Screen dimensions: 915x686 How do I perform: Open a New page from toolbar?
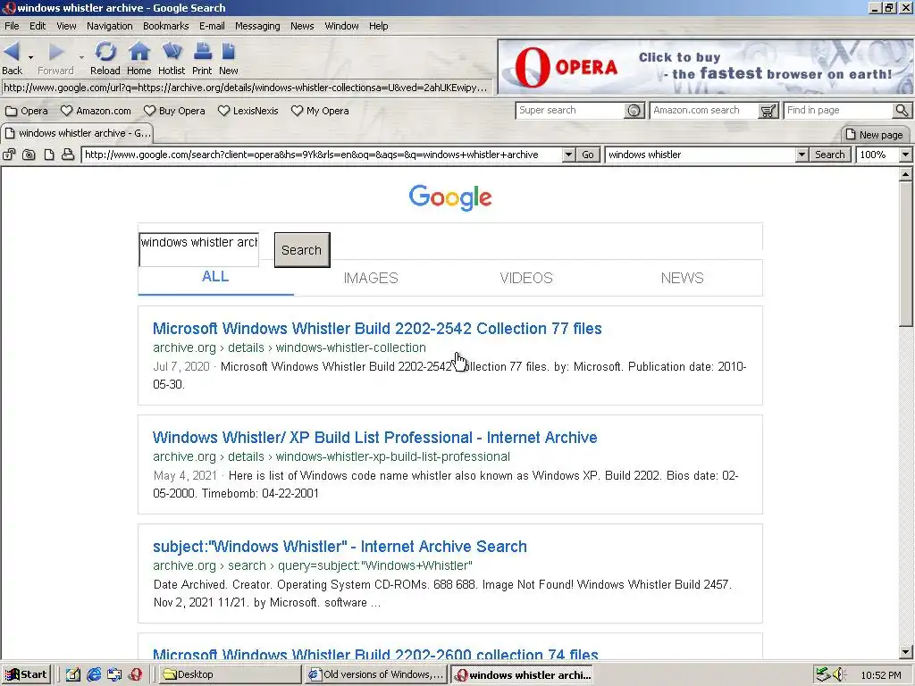tap(228, 52)
